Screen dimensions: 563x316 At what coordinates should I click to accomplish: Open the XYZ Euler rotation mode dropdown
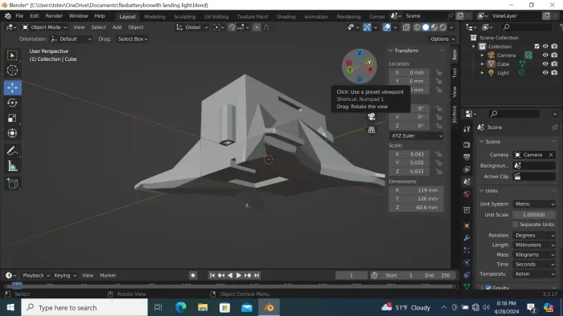(416, 136)
